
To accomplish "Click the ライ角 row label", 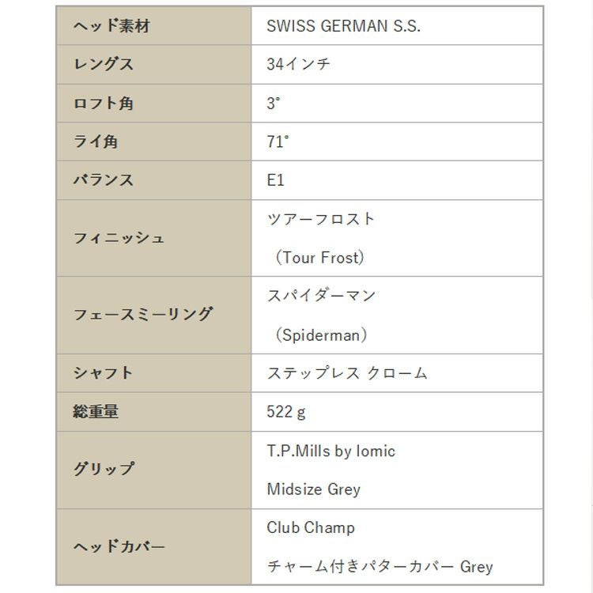I will pos(96,142).
